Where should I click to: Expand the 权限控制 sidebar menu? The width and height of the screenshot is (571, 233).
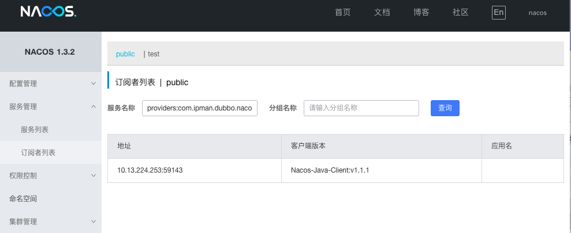(x=51, y=175)
